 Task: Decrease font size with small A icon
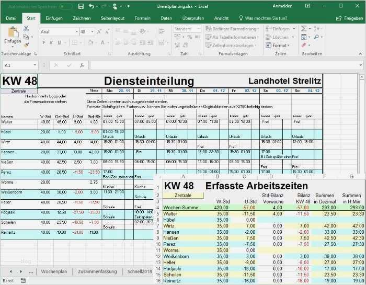click(x=107, y=32)
